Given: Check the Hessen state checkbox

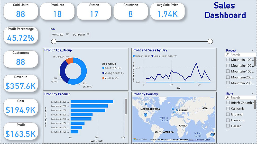Looking at the screenshot, I should pyautogui.click(x=228, y=126).
